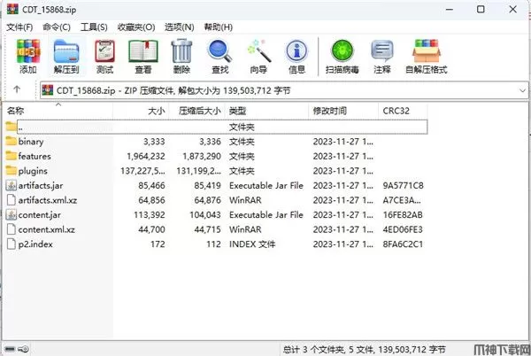Click the content.jar file icon
Screen dimensions: 531x356
[x=12, y=215]
